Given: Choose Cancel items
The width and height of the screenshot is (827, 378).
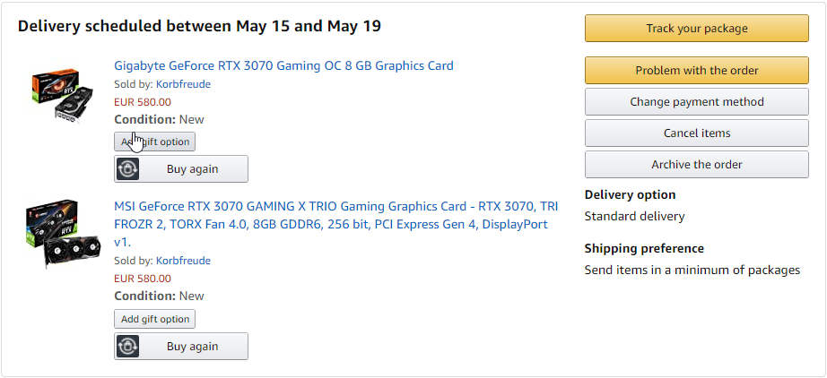Looking at the screenshot, I should 697,133.
